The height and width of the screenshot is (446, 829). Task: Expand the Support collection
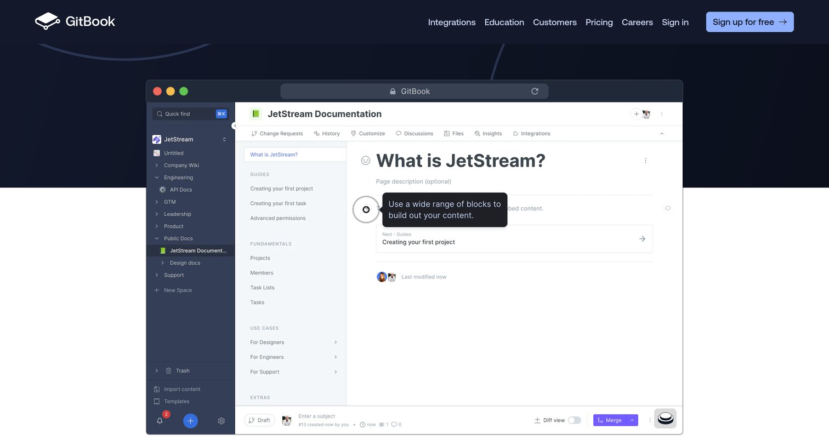(x=157, y=275)
